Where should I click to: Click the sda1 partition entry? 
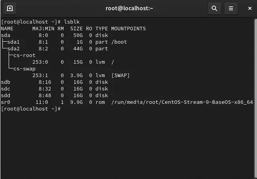pyautogui.click(x=13, y=42)
